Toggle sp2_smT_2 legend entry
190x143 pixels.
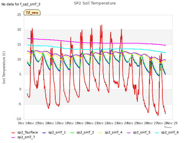pos(82,132)
